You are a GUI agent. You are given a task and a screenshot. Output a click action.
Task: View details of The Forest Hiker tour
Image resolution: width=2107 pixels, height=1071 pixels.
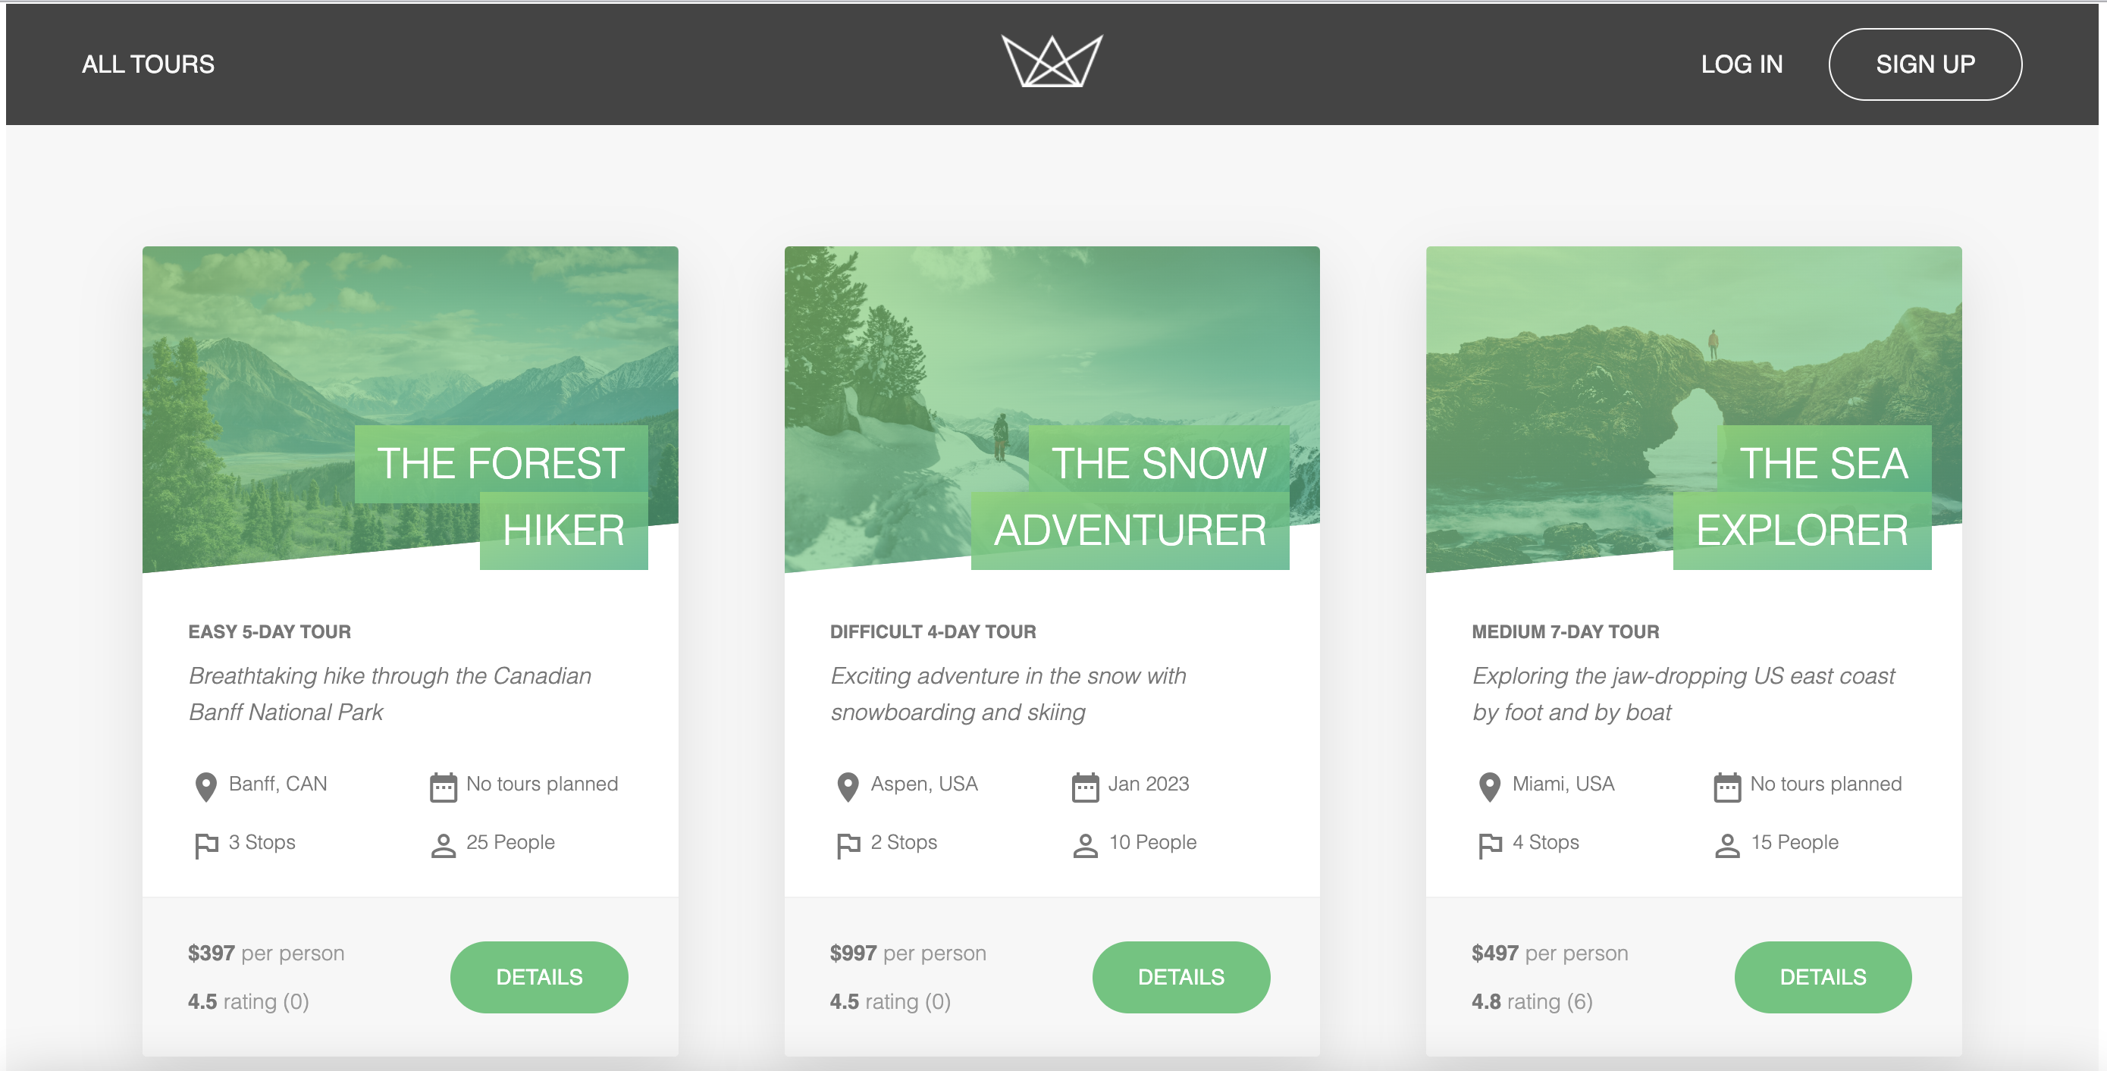click(x=539, y=976)
